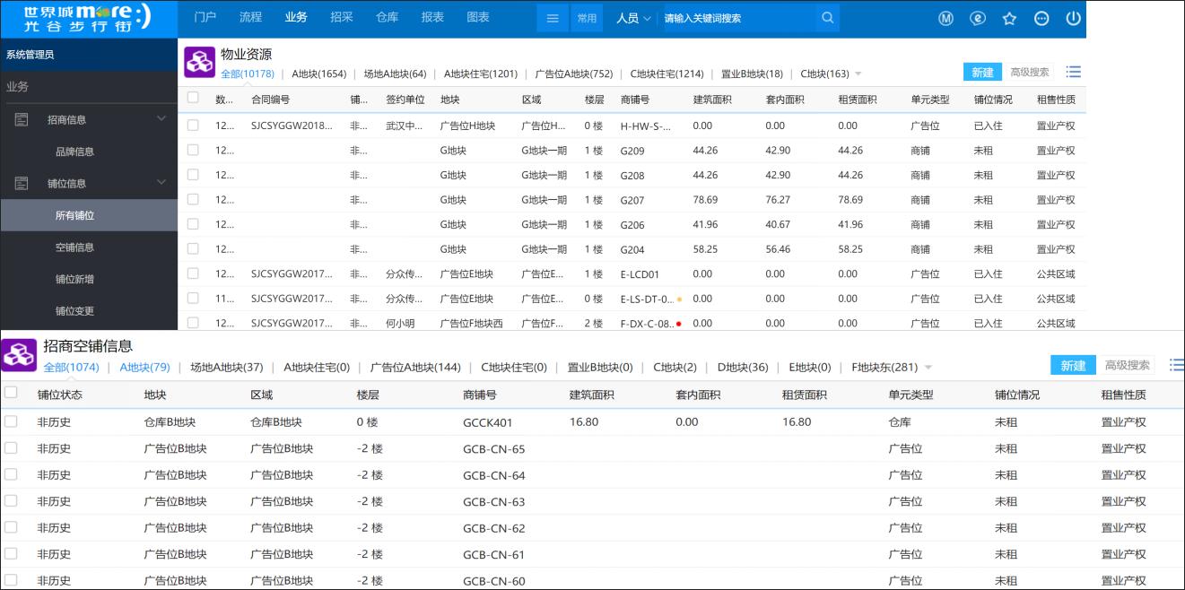Switch to the 报表 menu tab

pos(432,15)
